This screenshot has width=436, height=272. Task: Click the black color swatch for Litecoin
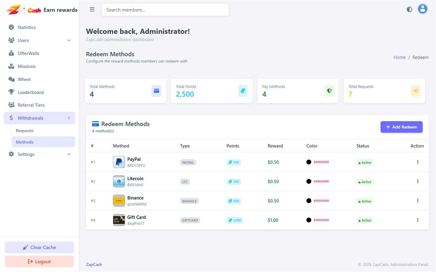[309, 181]
